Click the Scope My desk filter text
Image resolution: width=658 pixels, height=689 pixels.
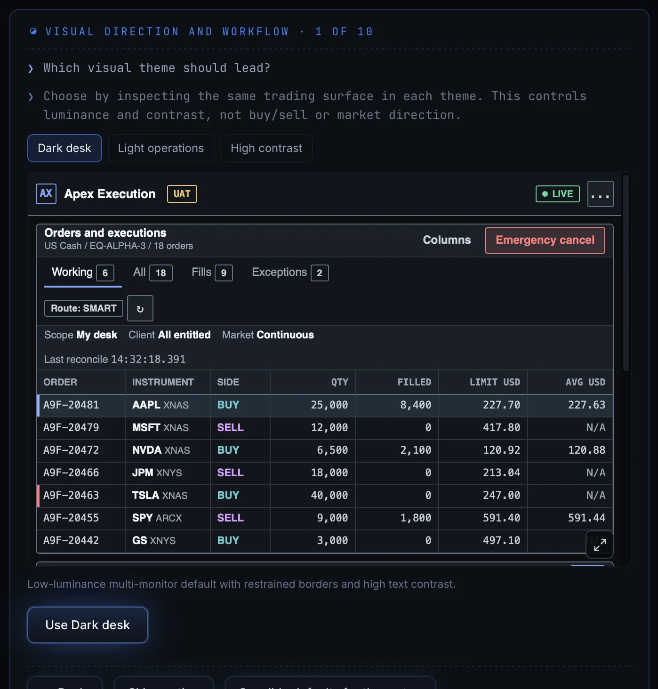point(81,335)
